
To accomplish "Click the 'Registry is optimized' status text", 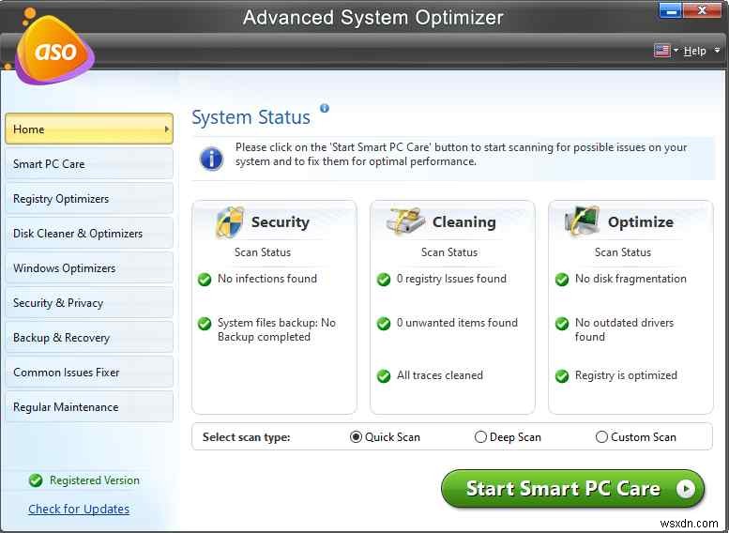I will [x=626, y=375].
